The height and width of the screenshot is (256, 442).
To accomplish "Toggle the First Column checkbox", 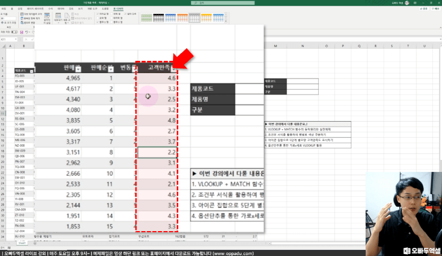I will pos(112,14).
